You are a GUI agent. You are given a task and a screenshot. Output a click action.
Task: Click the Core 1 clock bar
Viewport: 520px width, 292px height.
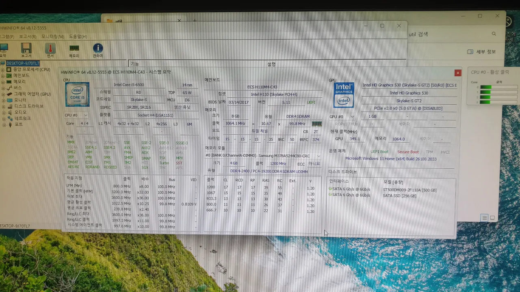tap(499, 92)
